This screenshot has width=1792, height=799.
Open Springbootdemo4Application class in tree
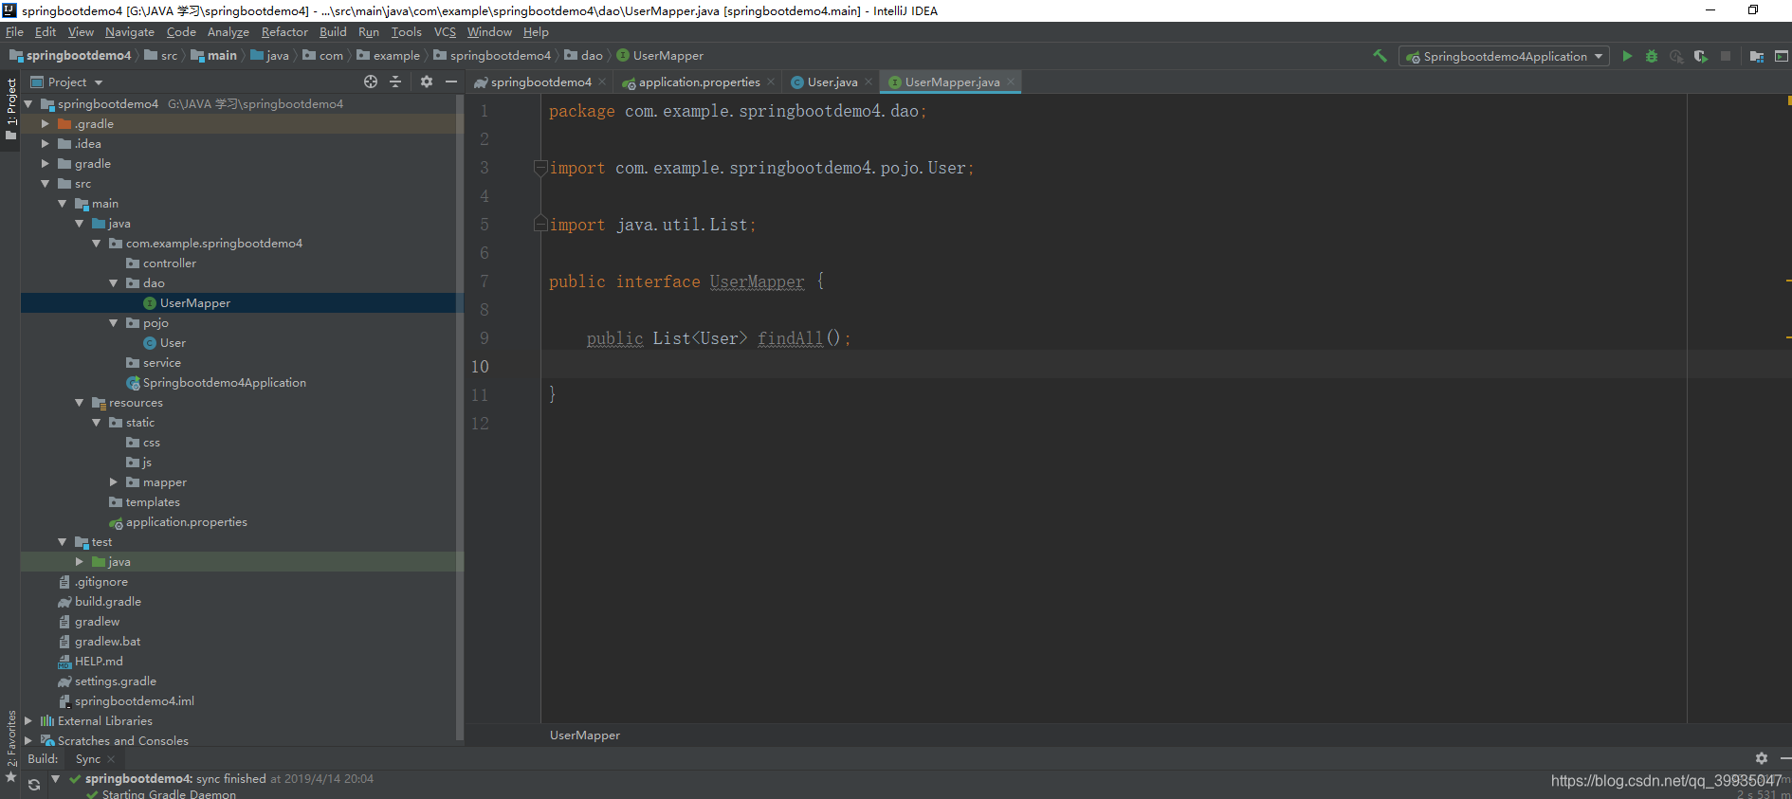pyautogui.click(x=224, y=383)
